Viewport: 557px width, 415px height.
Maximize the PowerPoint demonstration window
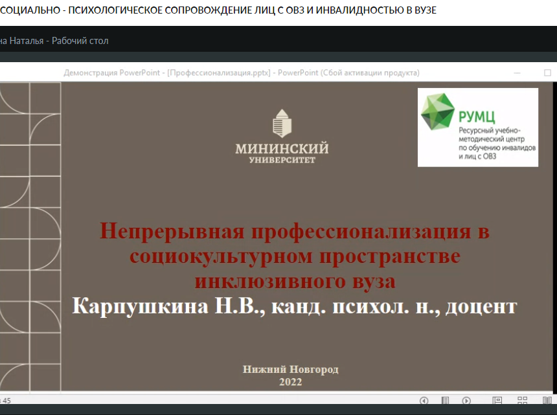coord(547,73)
